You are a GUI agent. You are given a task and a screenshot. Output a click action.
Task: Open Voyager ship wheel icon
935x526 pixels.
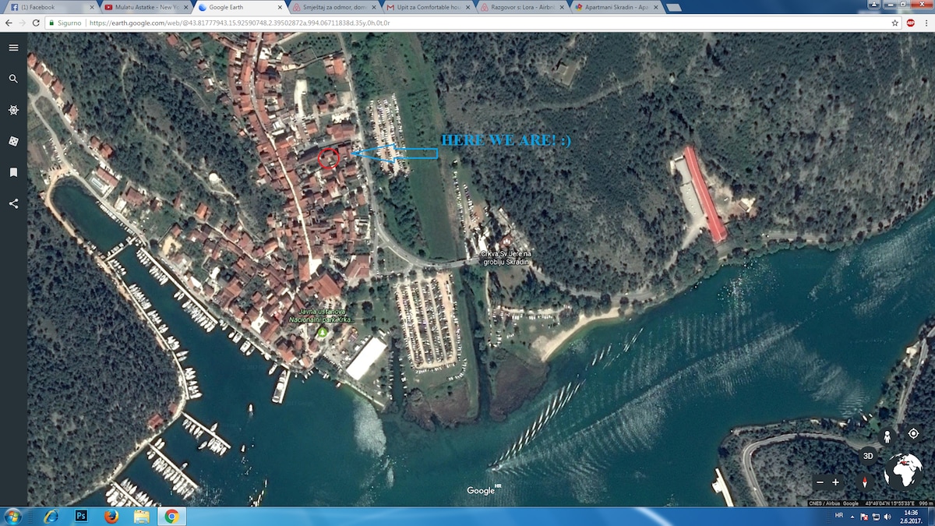tap(13, 110)
